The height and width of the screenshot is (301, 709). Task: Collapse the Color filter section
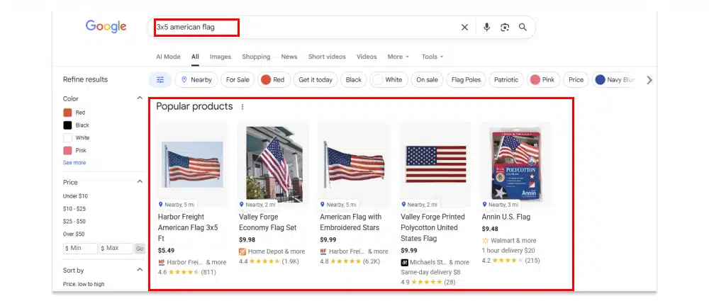point(140,98)
